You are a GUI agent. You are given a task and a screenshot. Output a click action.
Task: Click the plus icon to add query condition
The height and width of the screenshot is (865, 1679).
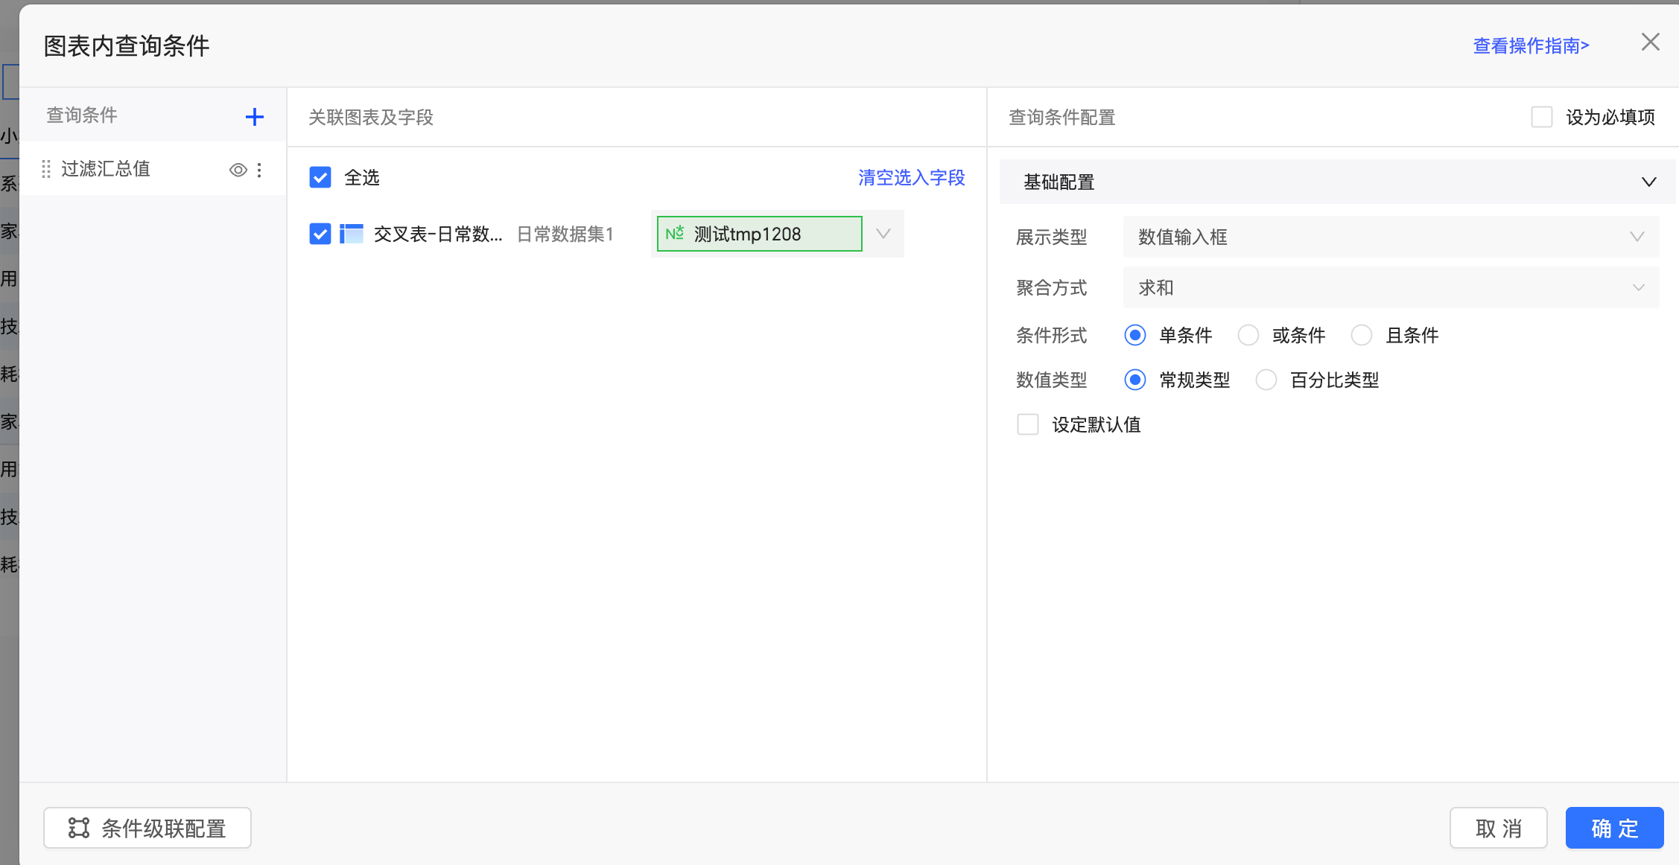tap(255, 117)
